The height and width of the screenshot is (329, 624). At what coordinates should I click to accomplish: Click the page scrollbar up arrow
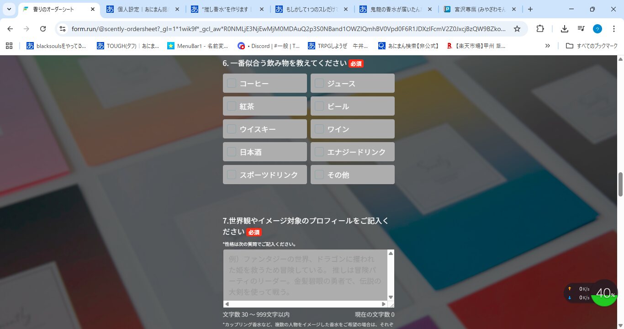620,59
